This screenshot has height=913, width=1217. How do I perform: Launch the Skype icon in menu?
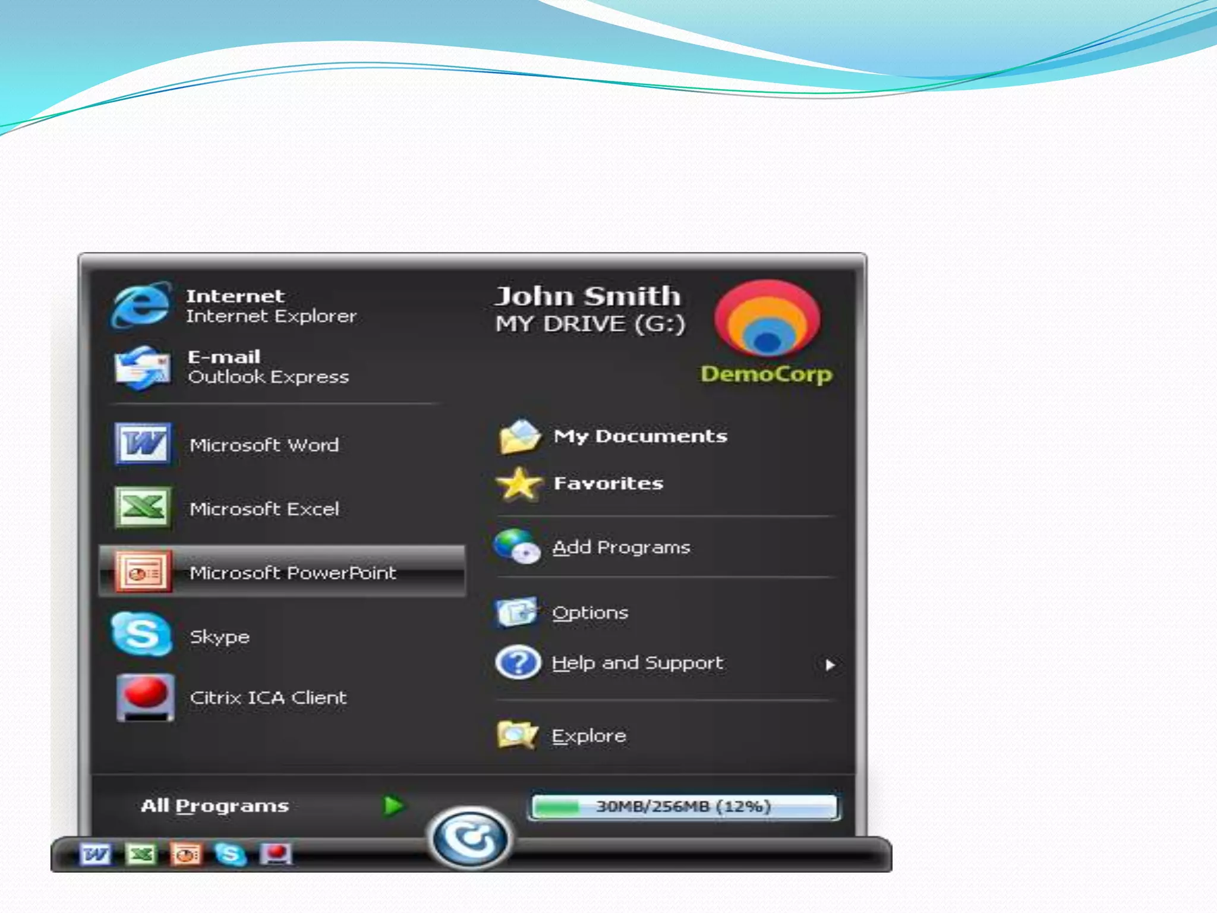[x=141, y=634]
